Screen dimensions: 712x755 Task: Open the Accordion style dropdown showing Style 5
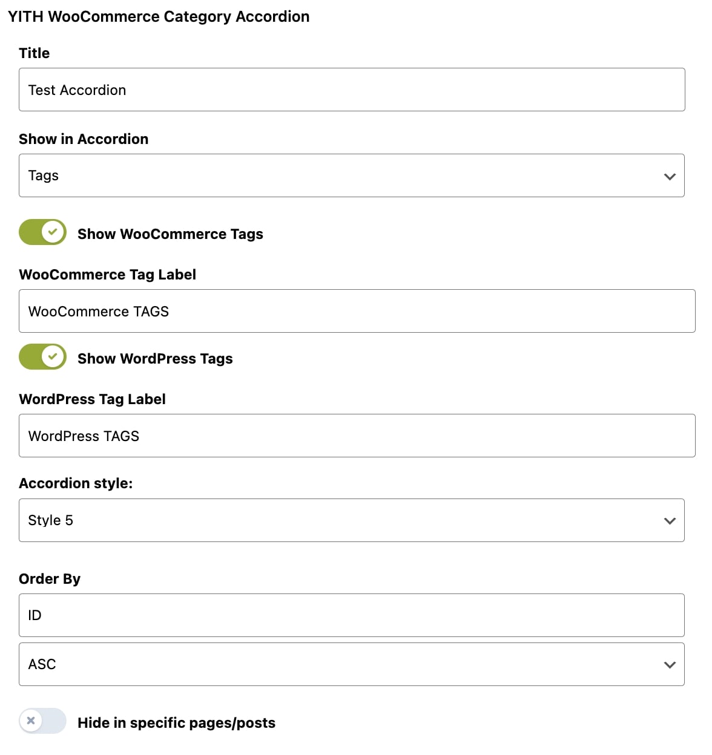[x=351, y=520]
